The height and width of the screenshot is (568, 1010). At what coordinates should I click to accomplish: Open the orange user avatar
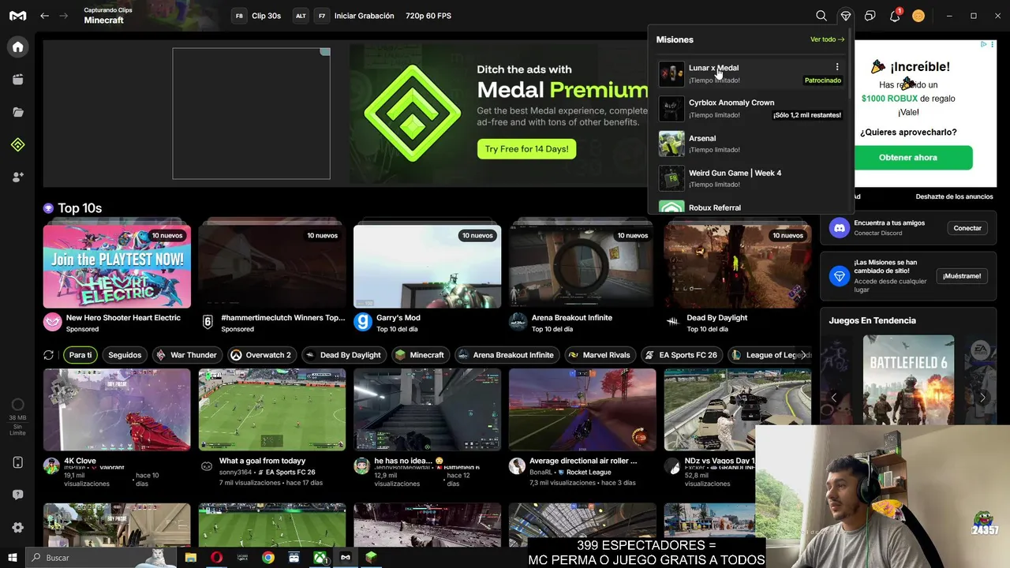click(x=918, y=16)
